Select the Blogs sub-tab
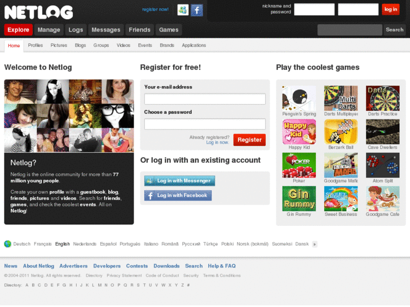Viewport: 410px width, 307px height. [x=80, y=45]
